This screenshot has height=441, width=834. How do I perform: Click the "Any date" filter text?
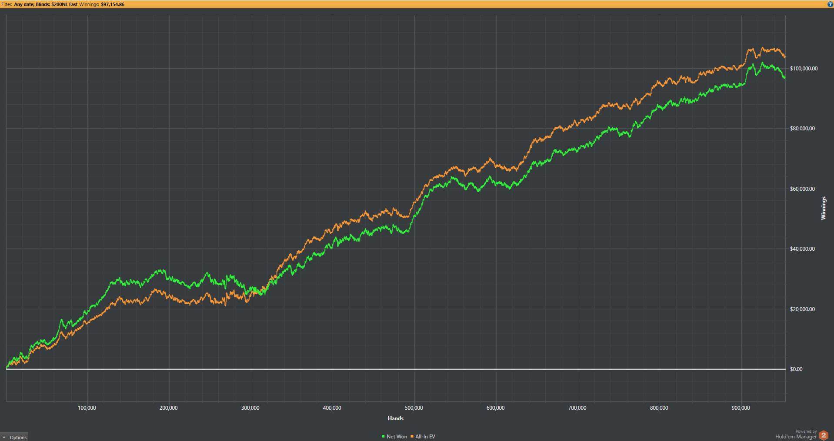point(24,4)
